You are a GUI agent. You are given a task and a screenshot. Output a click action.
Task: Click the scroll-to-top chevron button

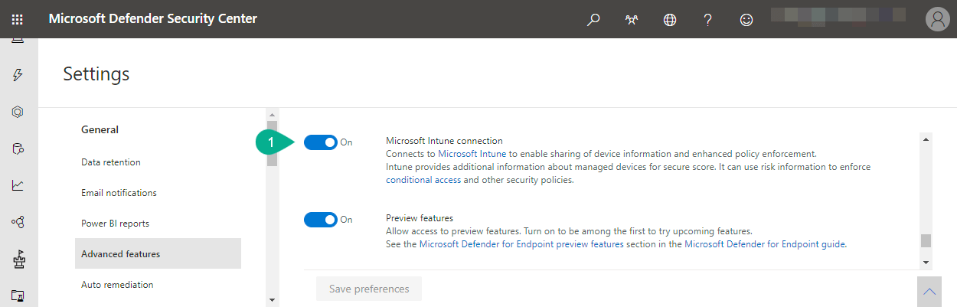[929, 292]
